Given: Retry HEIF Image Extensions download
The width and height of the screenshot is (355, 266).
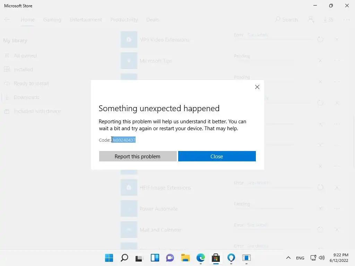Looking at the screenshot, I should 320,187.
